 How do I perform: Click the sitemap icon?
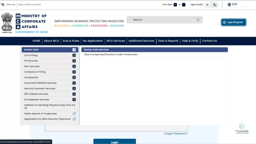pos(2,4)
